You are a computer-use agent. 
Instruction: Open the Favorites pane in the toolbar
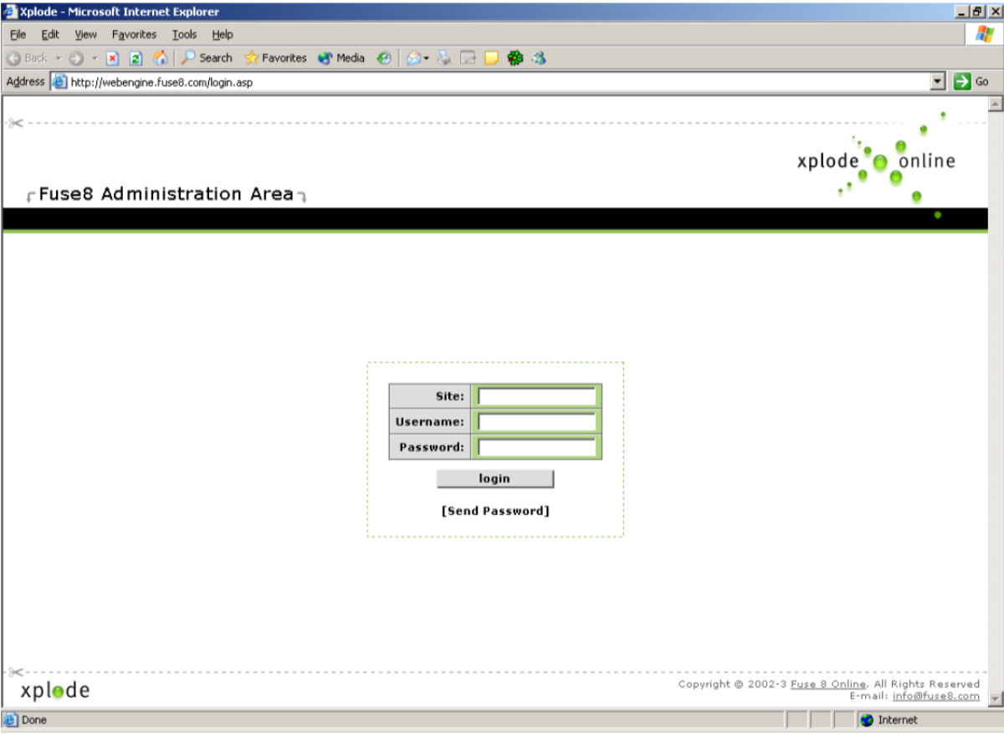click(275, 58)
